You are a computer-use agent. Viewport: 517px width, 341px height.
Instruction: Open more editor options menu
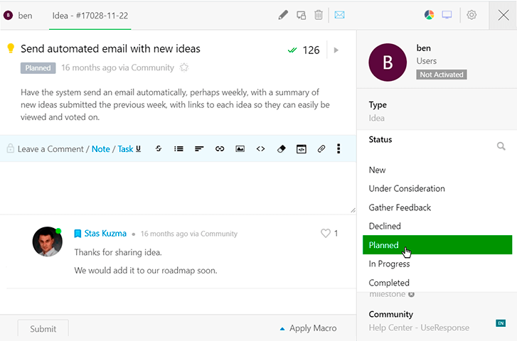point(339,148)
